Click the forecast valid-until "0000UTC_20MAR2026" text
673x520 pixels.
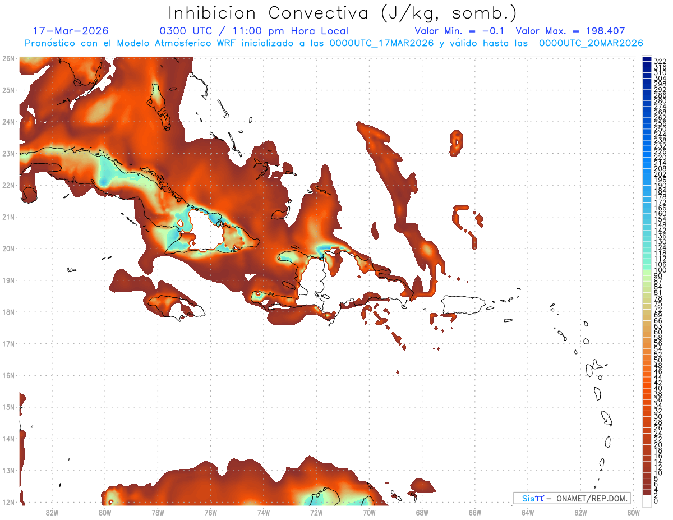pyautogui.click(x=591, y=43)
